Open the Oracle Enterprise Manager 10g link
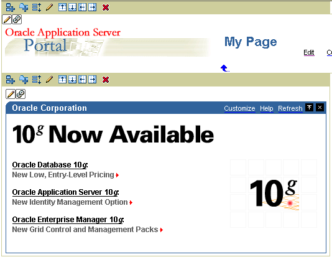Image resolution: width=332 pixels, height=257 pixels. [x=68, y=220]
